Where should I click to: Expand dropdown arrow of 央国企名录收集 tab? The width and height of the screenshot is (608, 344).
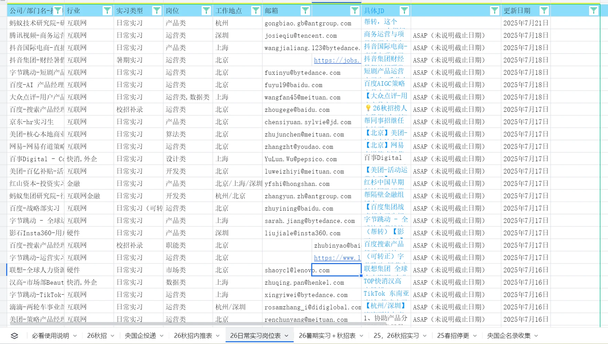tap(536, 336)
